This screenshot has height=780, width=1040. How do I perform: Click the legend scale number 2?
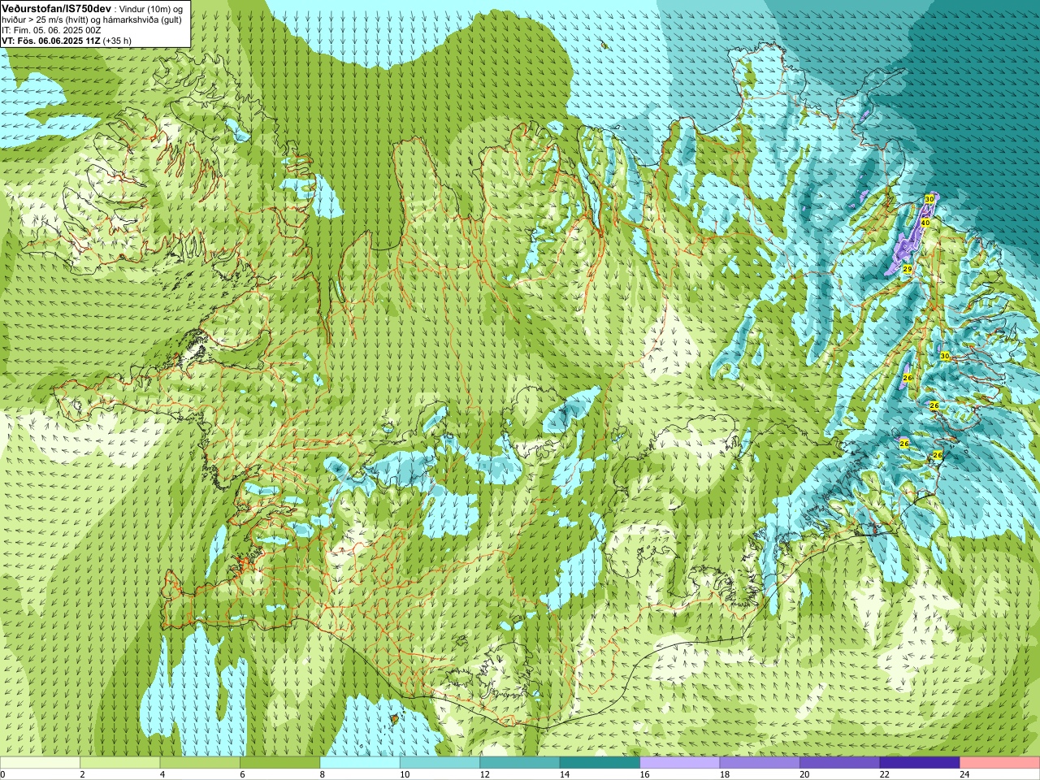click(83, 775)
